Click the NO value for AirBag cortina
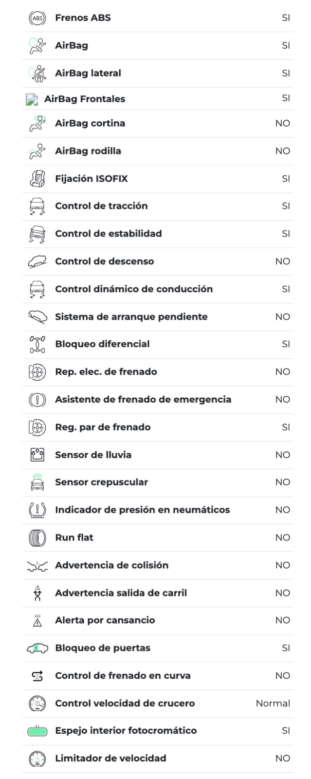The height and width of the screenshot is (779, 311). coord(282,123)
